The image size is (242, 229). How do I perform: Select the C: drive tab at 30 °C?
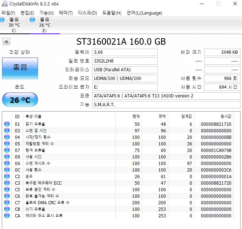[14, 25]
